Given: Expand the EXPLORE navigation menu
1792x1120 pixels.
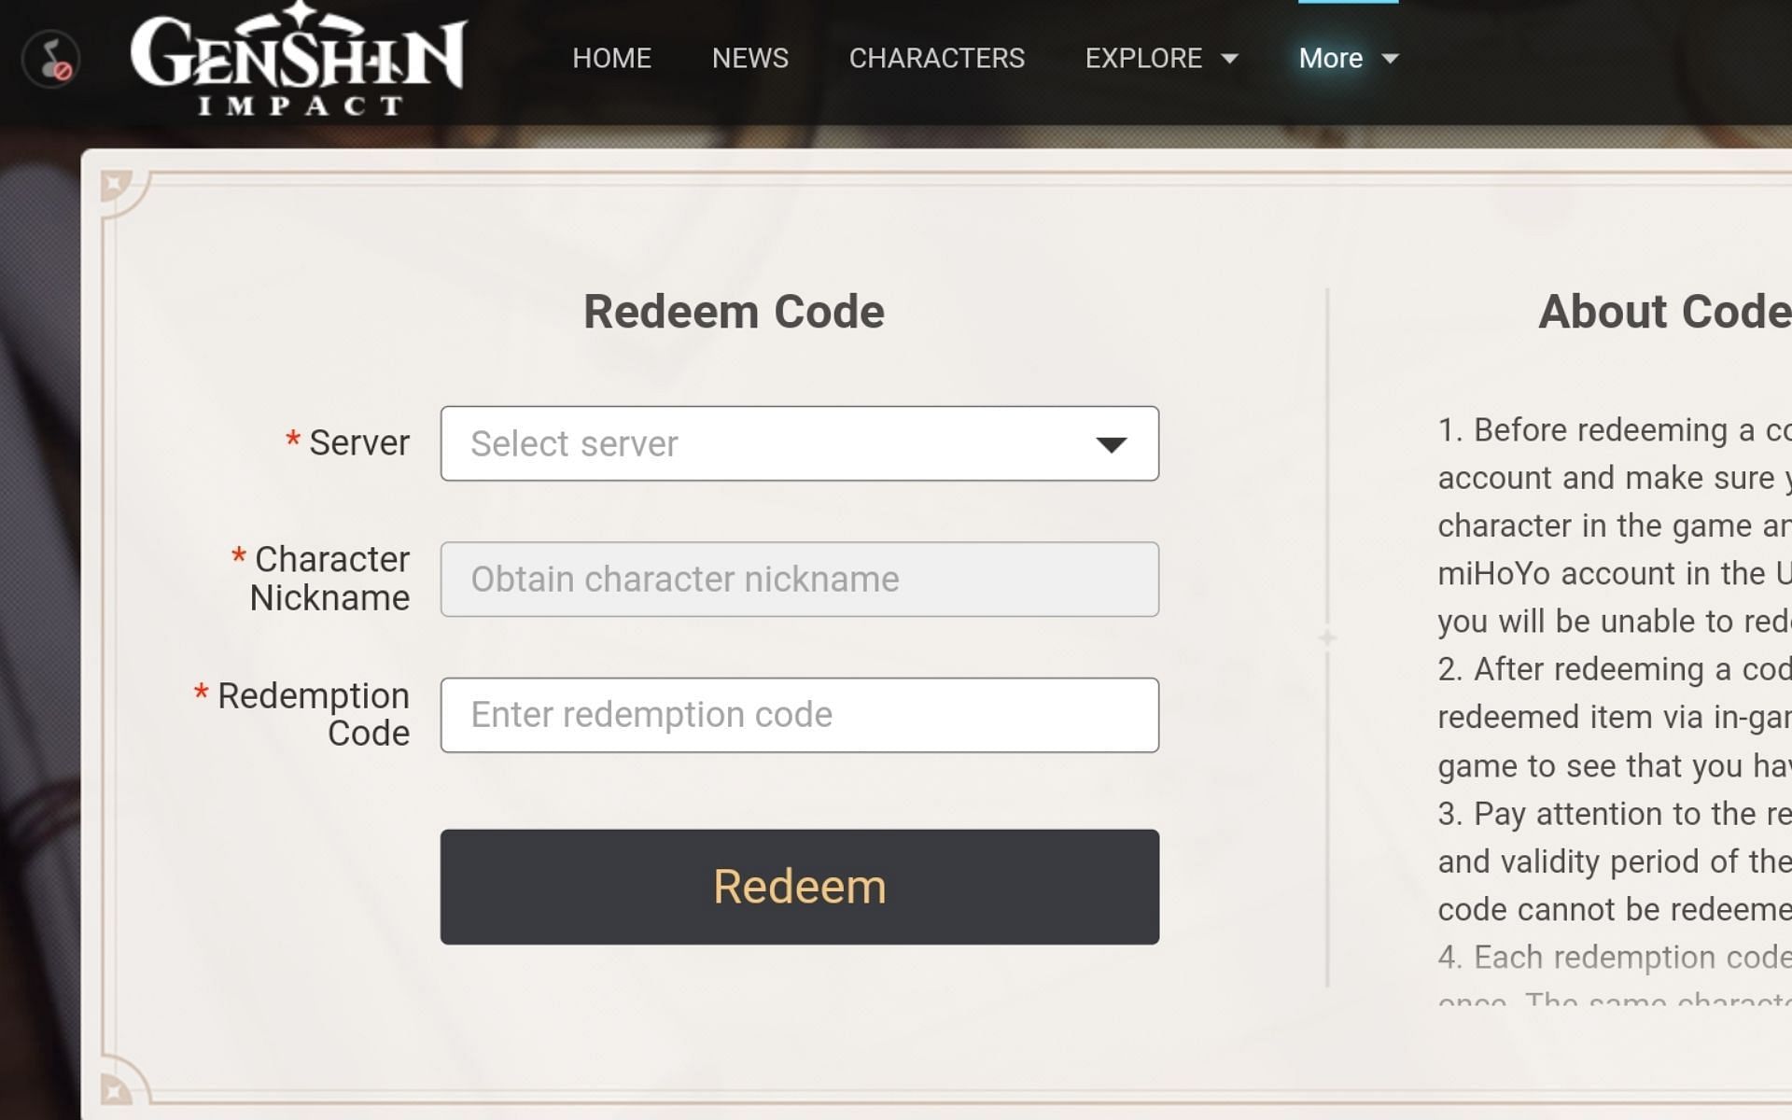Looking at the screenshot, I should click(1143, 59).
